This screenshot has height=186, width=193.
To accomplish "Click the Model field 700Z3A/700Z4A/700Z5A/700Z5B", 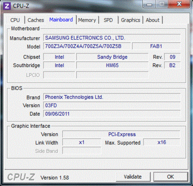I will [x=87, y=46].
